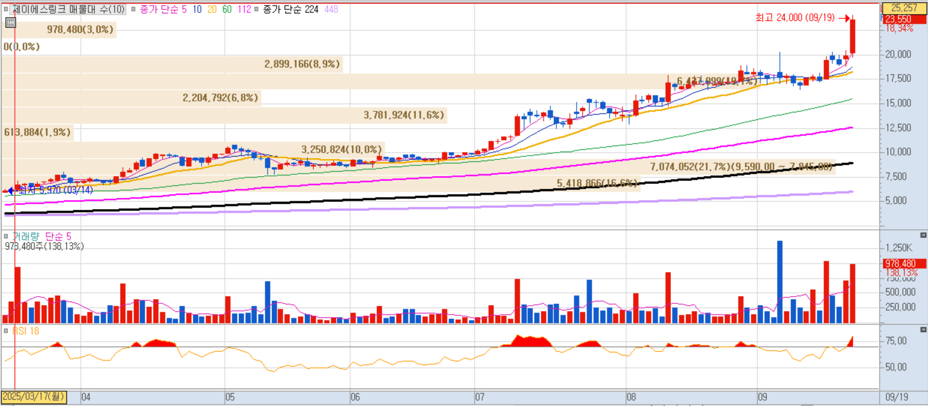Click the lavender 448 moving average label

(x=331, y=9)
